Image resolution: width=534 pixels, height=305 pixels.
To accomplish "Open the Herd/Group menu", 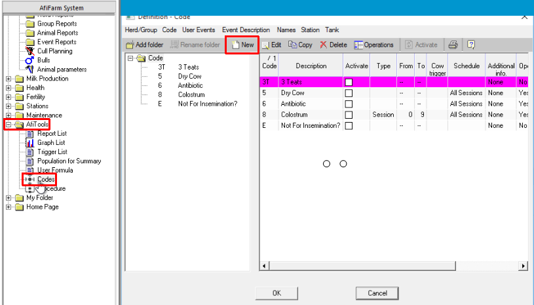I will click(141, 30).
